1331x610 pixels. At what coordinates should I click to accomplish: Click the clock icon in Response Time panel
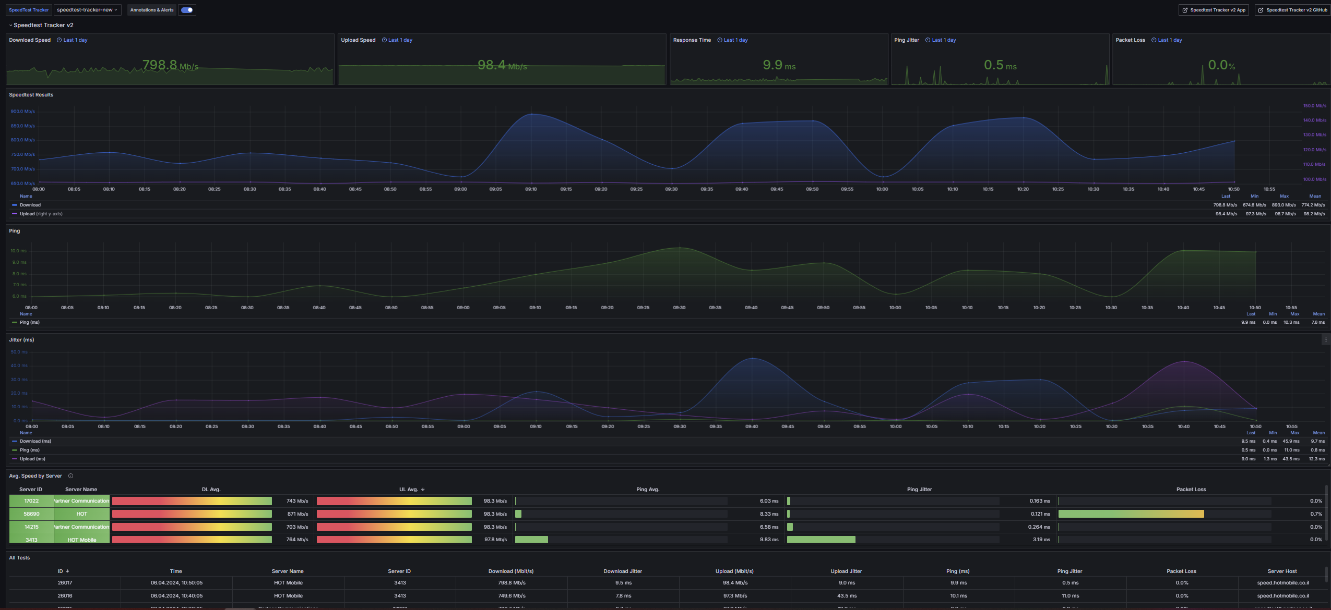pos(720,40)
